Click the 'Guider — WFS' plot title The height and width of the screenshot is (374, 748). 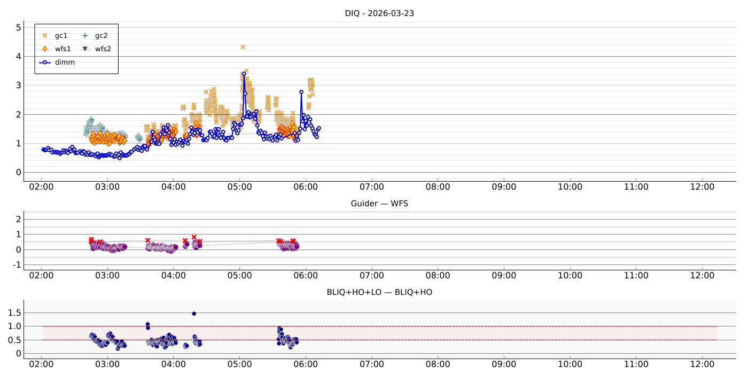click(x=379, y=204)
